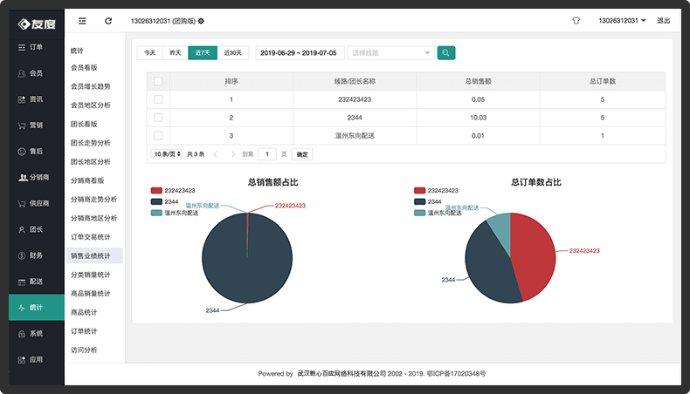Viewport: 690px width, 394px height.
Task: Open 访问分析 in the submenu
Action: (84, 350)
